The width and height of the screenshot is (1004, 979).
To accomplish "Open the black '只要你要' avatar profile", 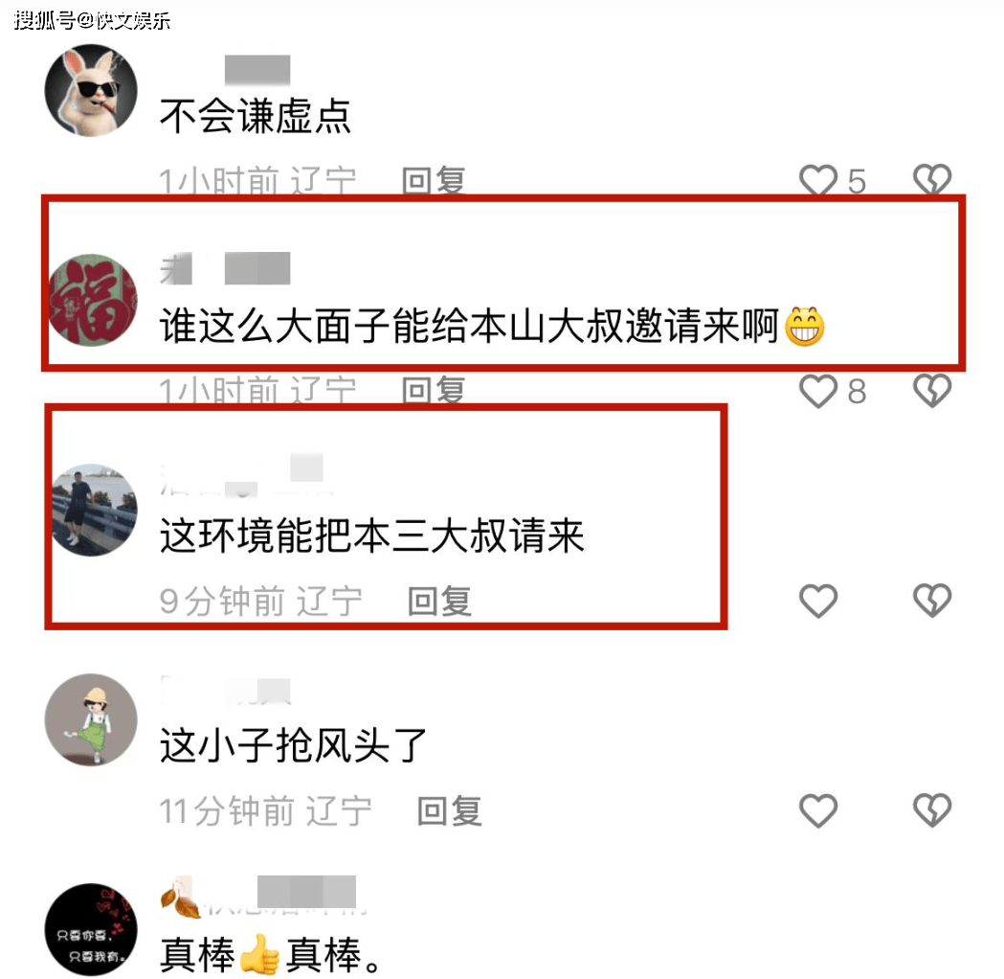I will point(91,929).
